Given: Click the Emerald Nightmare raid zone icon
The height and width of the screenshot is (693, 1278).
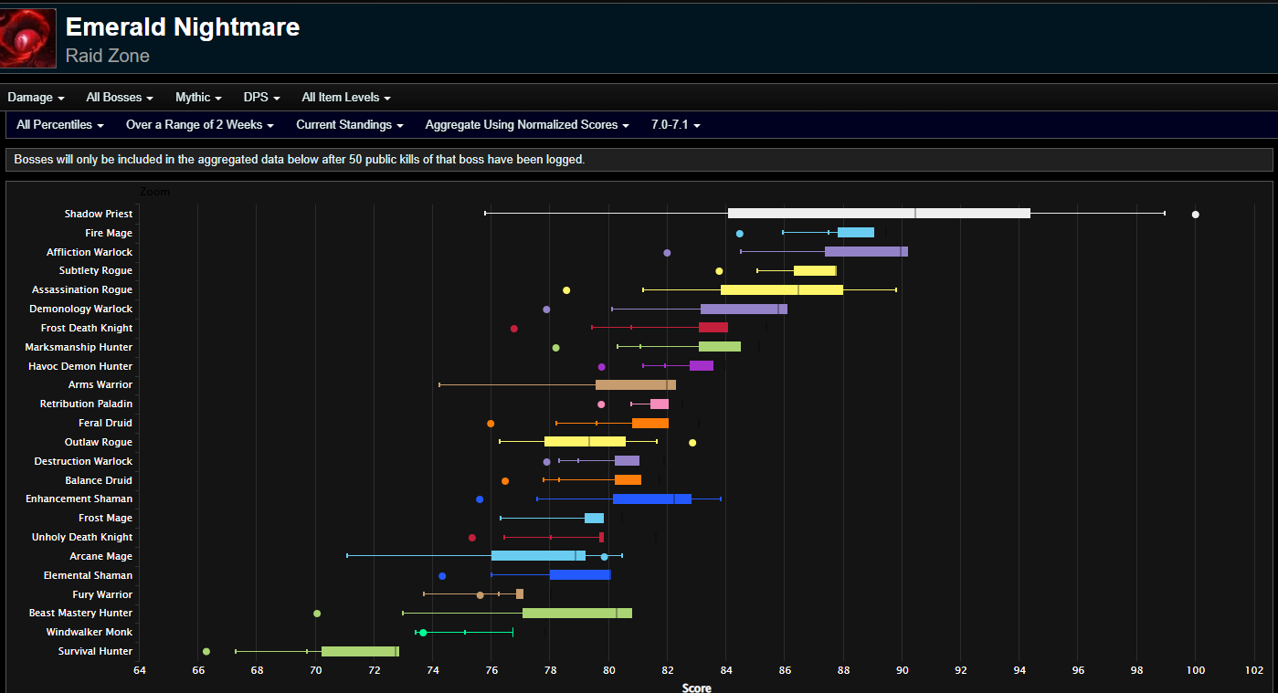Looking at the screenshot, I should tap(28, 38).
